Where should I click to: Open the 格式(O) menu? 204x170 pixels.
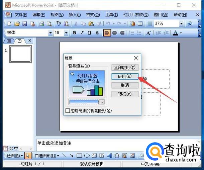click(x=93, y=15)
